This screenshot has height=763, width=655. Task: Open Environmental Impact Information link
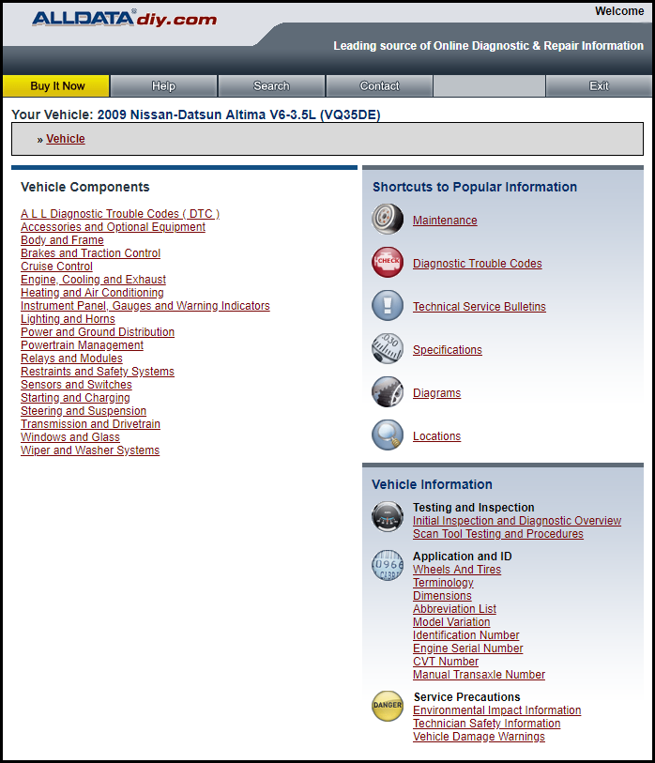pos(497,711)
